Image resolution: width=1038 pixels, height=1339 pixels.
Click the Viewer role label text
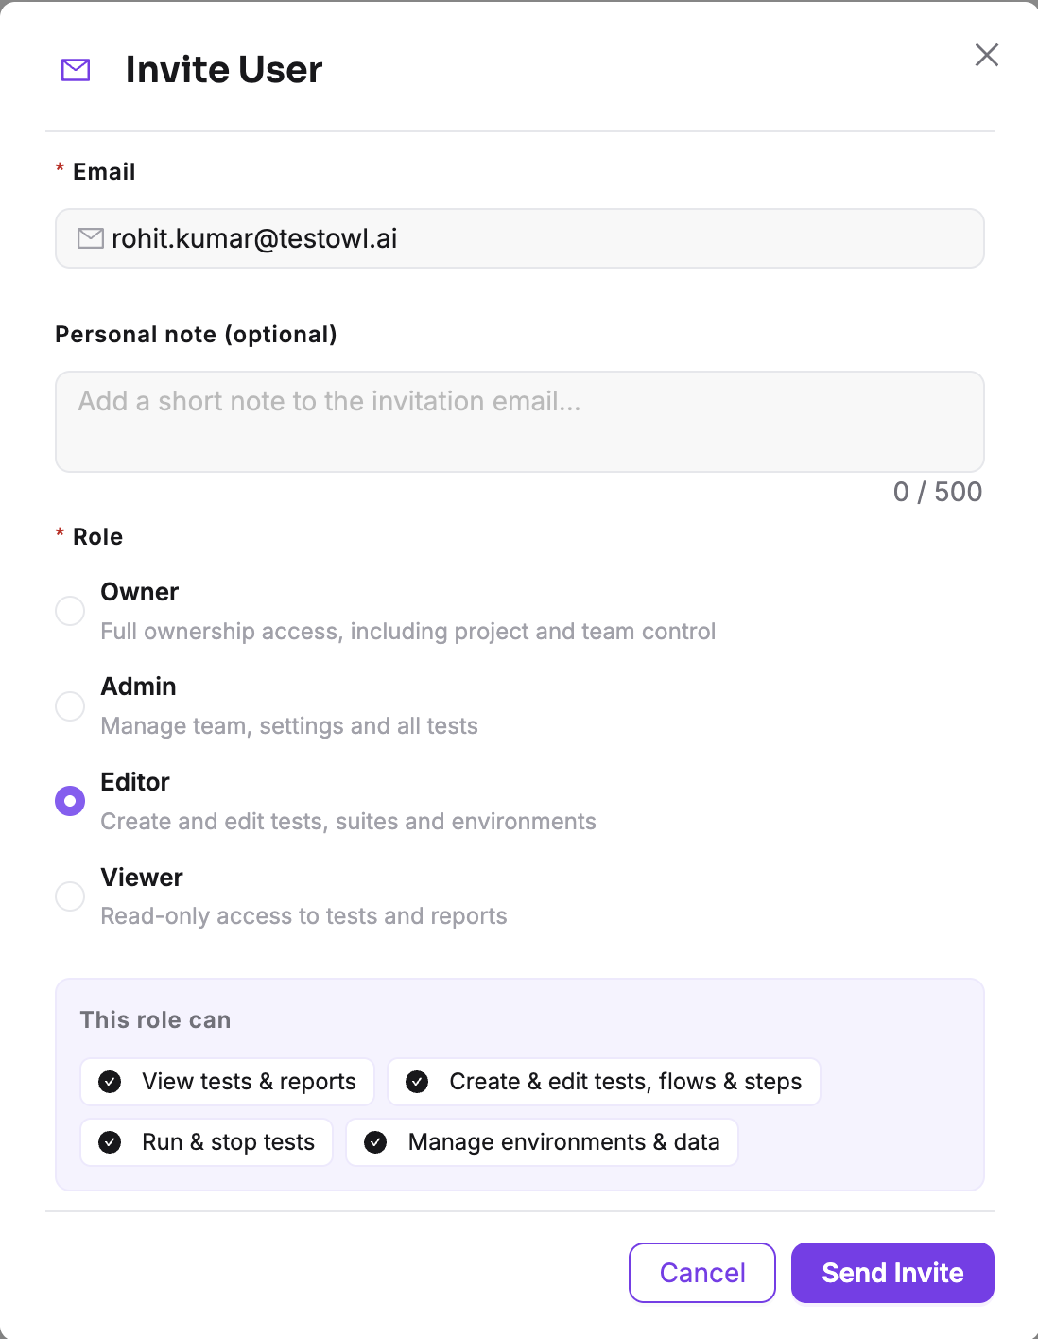tap(142, 878)
